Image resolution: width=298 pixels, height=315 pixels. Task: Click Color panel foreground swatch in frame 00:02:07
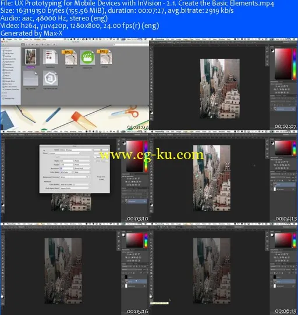272,51
